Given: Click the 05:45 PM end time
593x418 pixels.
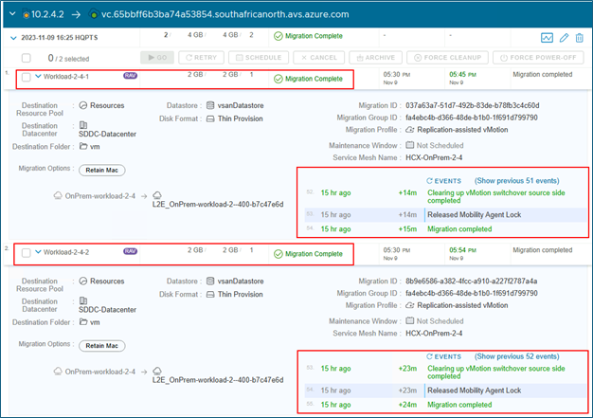Looking at the screenshot, I should [x=462, y=75].
